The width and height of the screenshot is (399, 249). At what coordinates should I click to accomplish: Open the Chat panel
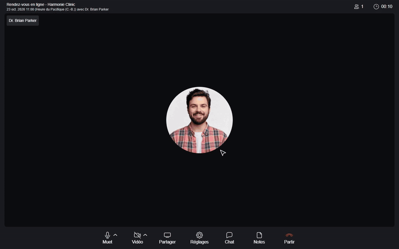229,238
